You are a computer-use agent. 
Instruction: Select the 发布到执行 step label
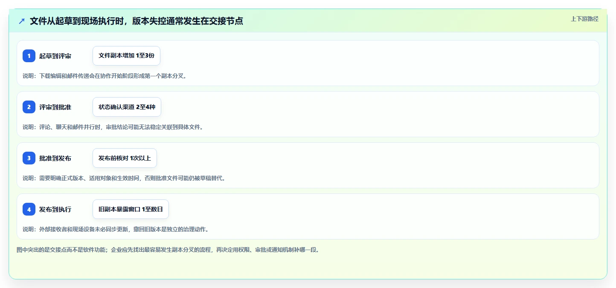tap(55, 209)
